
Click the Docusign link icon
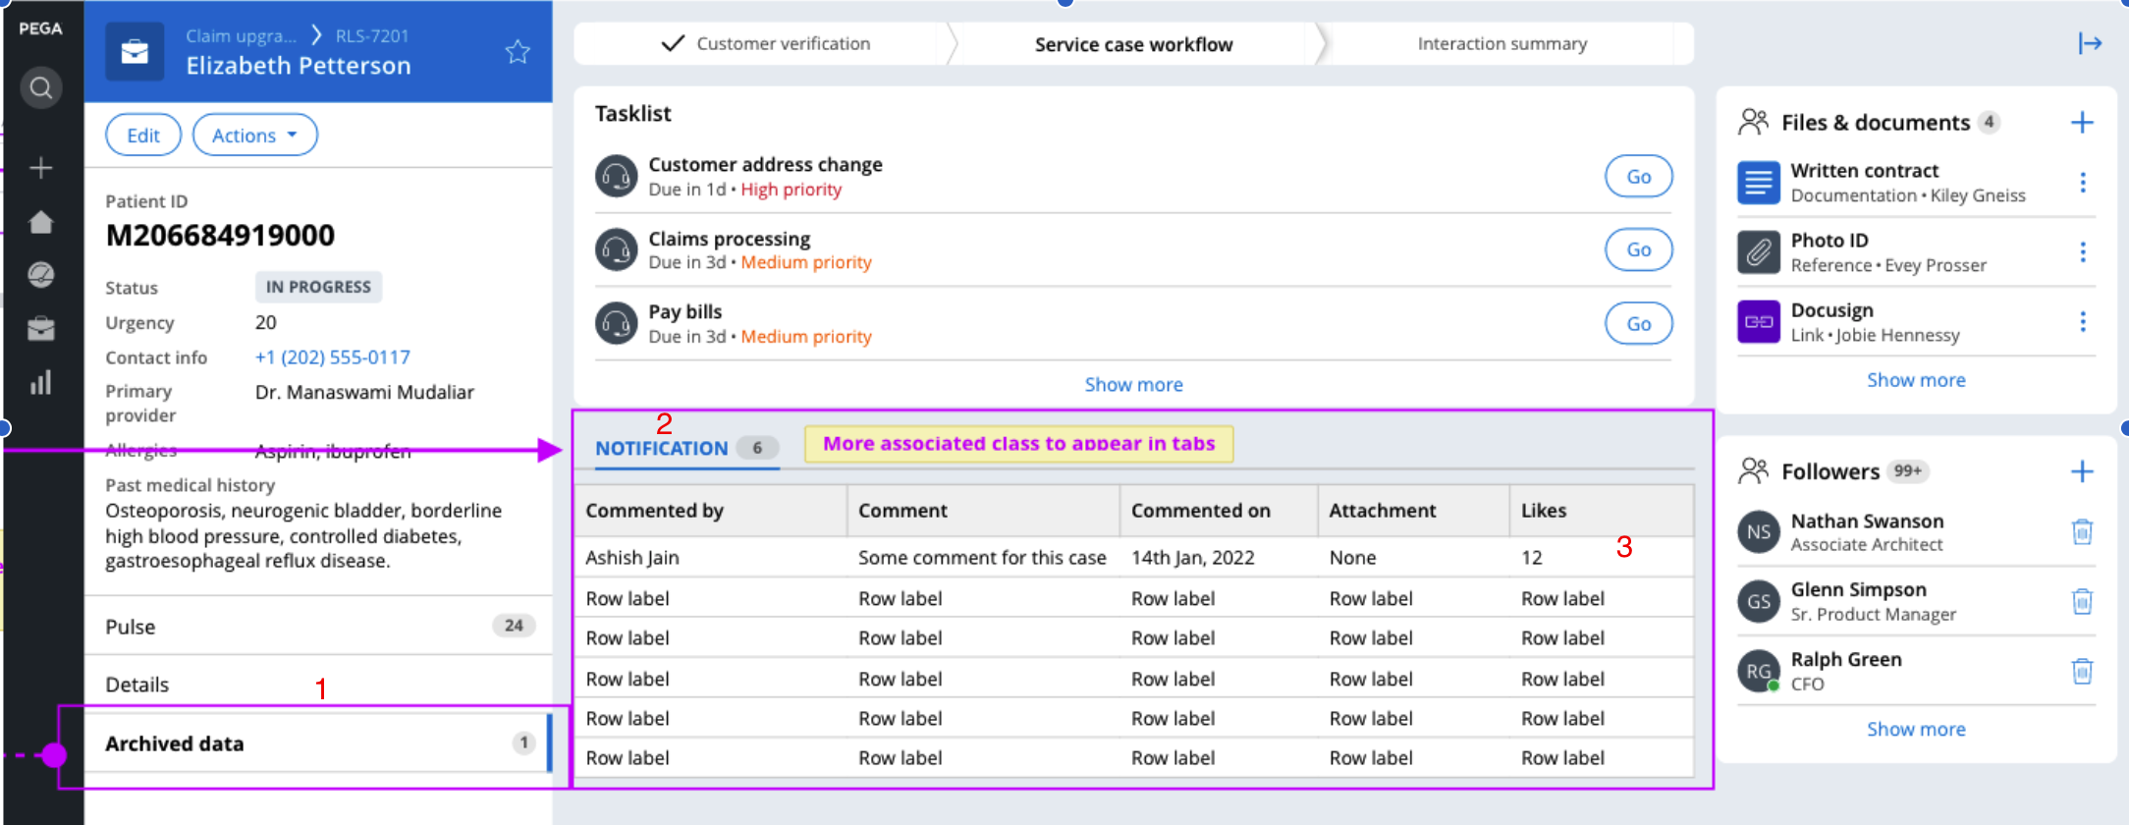1759,322
